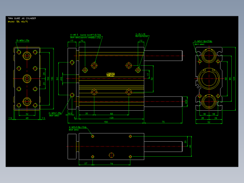The height and width of the screenshot is (183, 244).
Task: Click the '150' overall length dimension
Action: 106,122
